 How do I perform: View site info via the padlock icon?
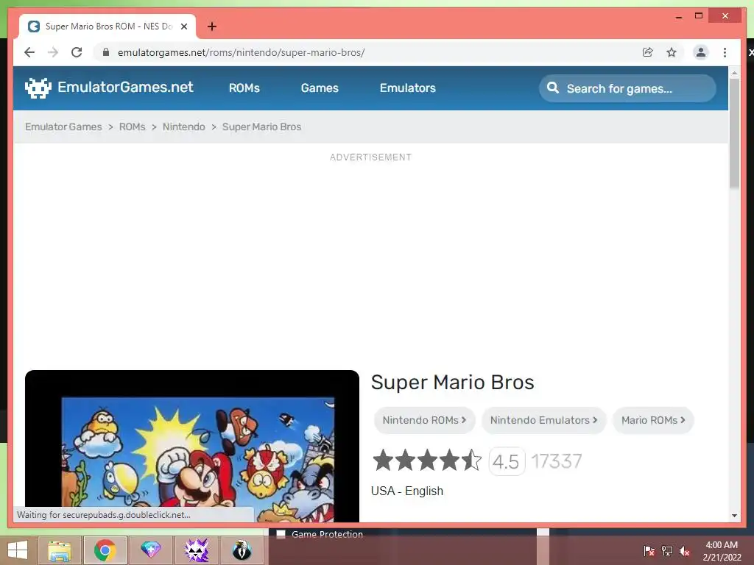point(106,52)
